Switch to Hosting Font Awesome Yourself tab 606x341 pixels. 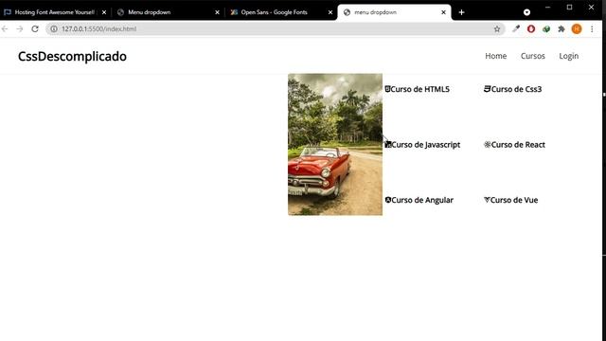click(55, 12)
